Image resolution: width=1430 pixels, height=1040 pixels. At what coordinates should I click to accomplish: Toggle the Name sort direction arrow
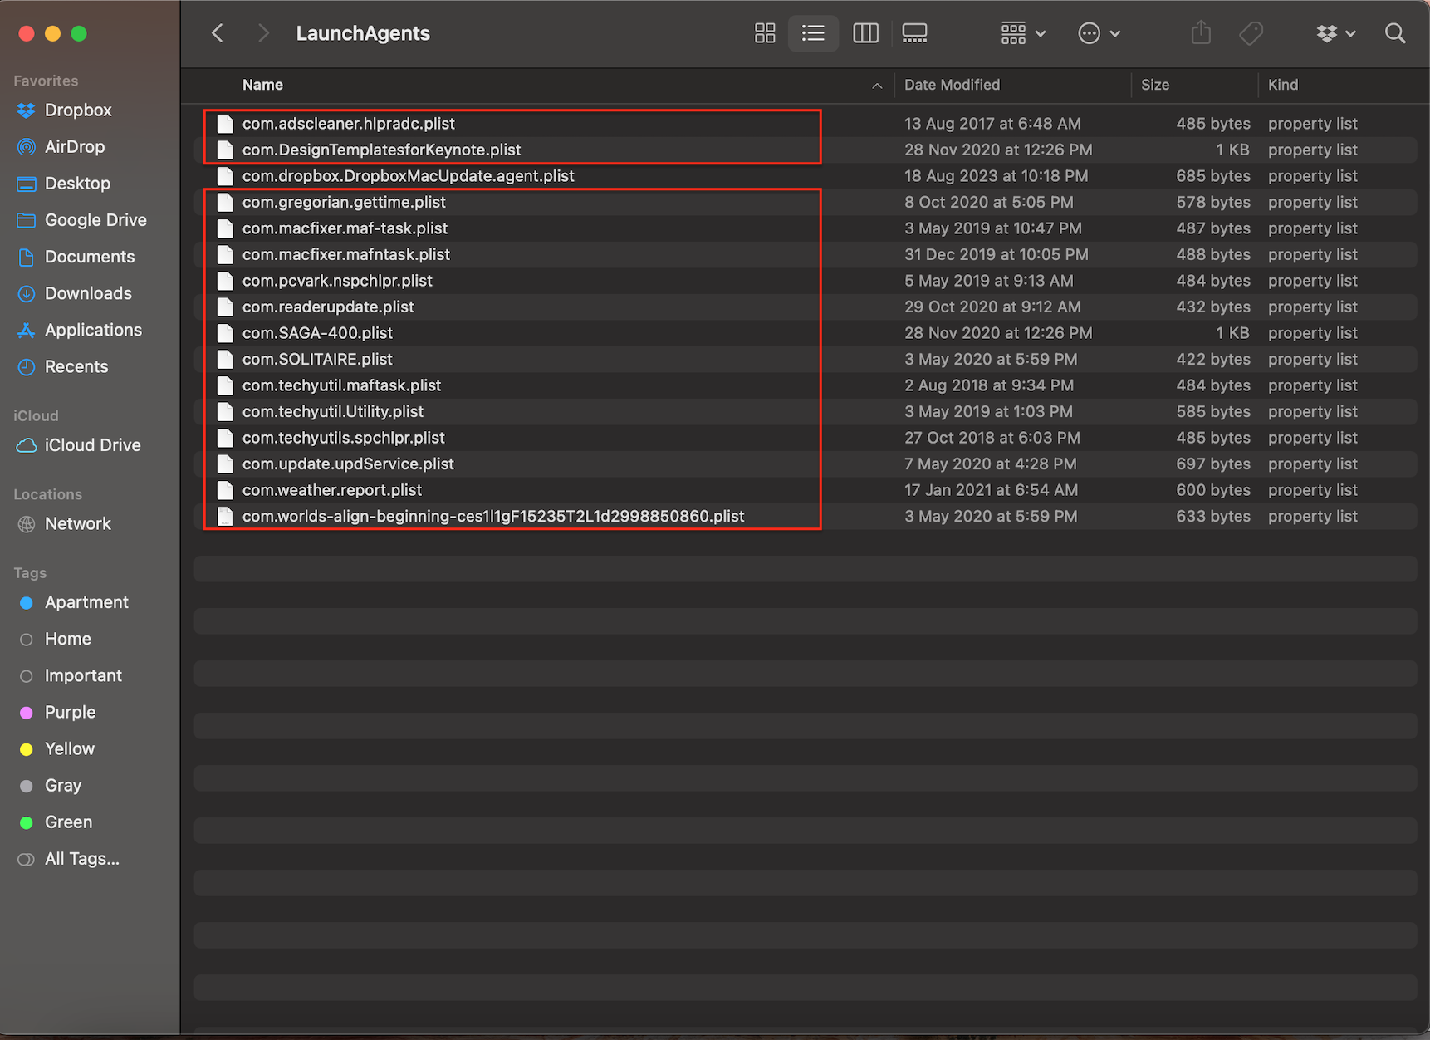[877, 86]
